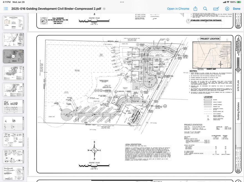Screen dimensions: 244x182
Task: Open the last visible page thumbnail
Action: click(x=13, y=173)
